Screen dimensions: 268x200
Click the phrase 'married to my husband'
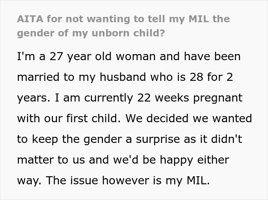[x=78, y=77]
